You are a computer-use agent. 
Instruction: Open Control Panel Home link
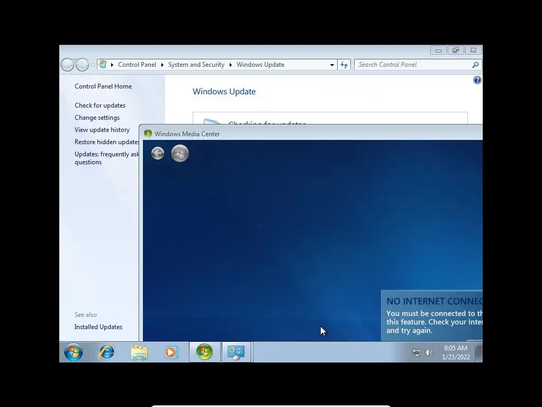103,86
